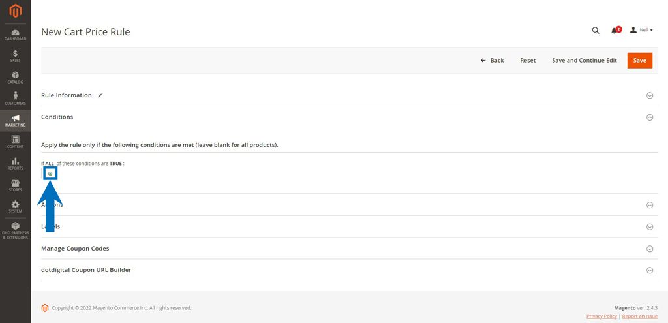Image resolution: width=668 pixels, height=323 pixels.
Task: Open the Content sidebar menu
Action: [x=16, y=142]
